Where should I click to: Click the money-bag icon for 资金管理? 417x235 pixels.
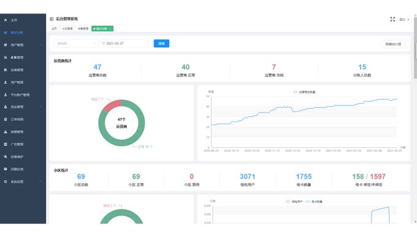(x=6, y=107)
